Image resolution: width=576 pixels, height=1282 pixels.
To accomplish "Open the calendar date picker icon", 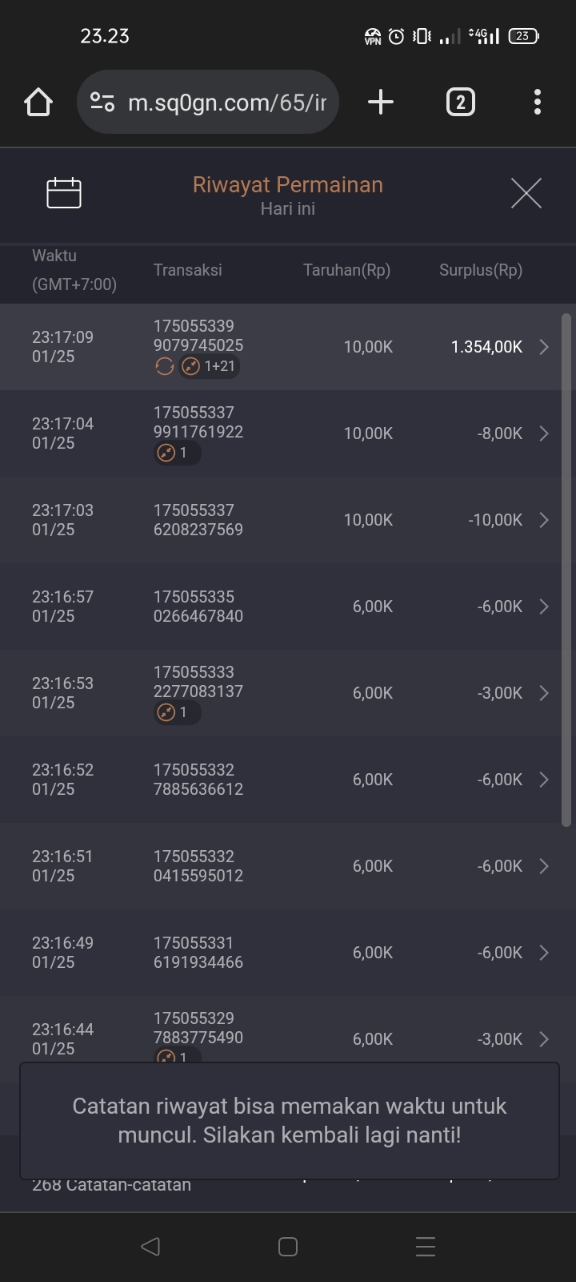I will [64, 193].
